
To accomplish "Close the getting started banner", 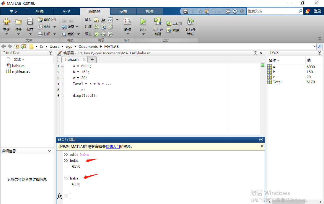I will click(x=262, y=146).
